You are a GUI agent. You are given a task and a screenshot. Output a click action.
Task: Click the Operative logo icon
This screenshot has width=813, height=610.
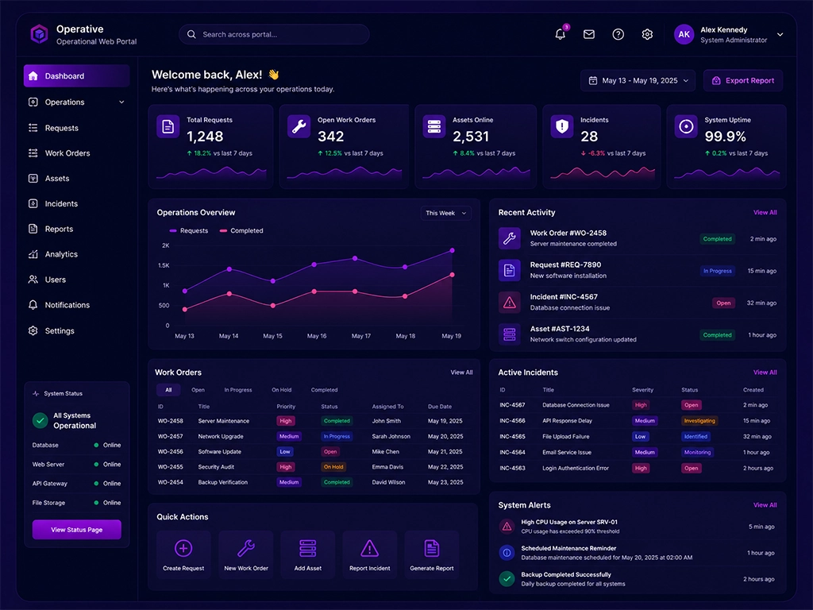[40, 34]
